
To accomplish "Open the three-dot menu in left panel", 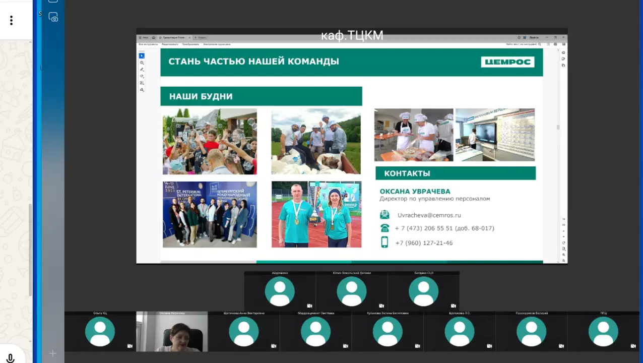I will [11, 20].
